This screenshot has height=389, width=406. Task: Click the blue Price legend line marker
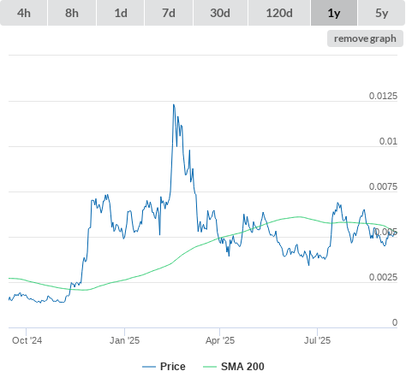click(149, 367)
